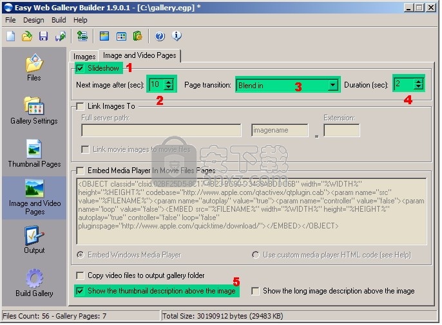
Task: Select Use custom media player HTML code
Action: [x=256, y=255]
